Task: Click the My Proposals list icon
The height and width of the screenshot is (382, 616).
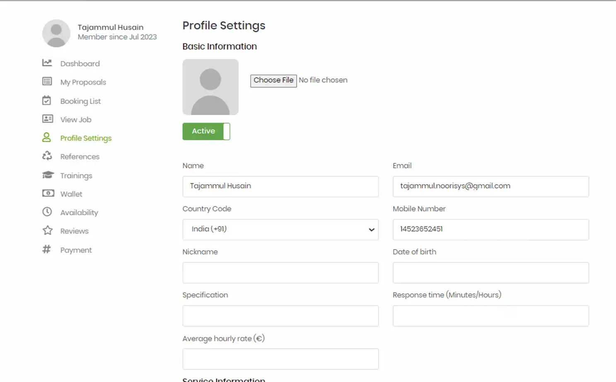Action: click(48, 82)
